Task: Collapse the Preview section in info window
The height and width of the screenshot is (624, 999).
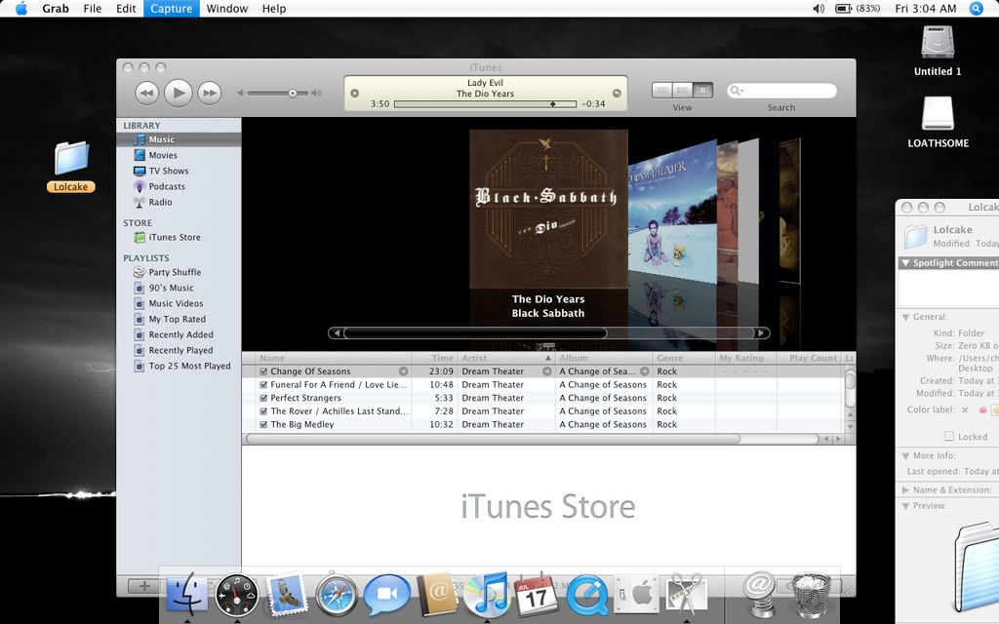Action: [x=905, y=506]
